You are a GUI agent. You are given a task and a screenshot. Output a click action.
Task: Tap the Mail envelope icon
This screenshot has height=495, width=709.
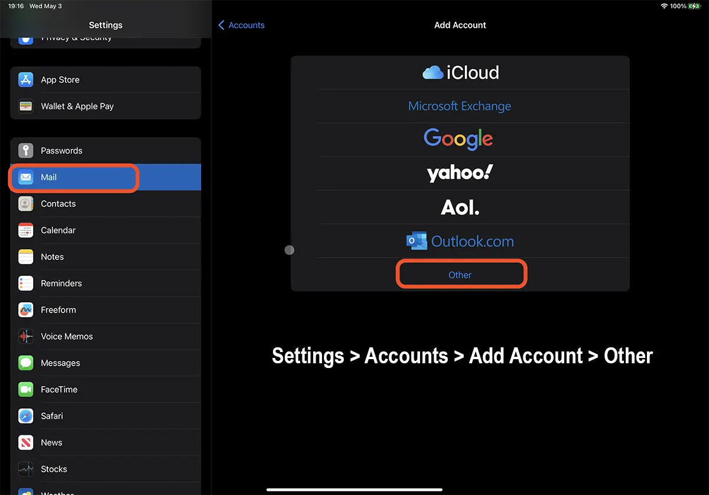point(25,177)
